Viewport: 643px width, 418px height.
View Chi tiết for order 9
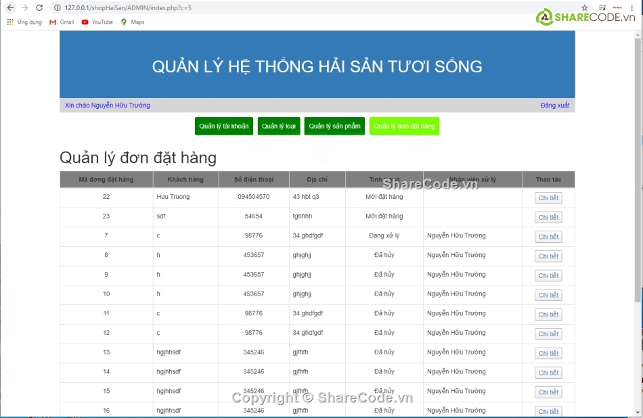pos(548,276)
